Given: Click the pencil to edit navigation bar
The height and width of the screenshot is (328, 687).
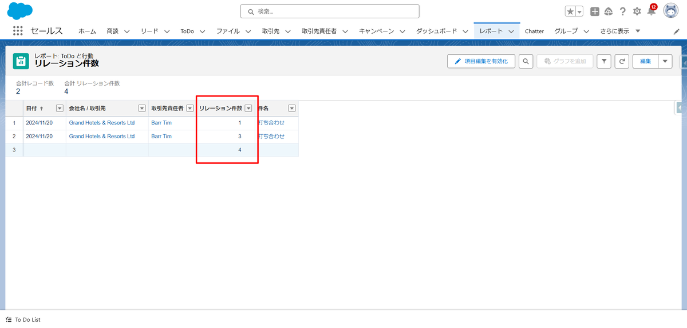Looking at the screenshot, I should 677,31.
